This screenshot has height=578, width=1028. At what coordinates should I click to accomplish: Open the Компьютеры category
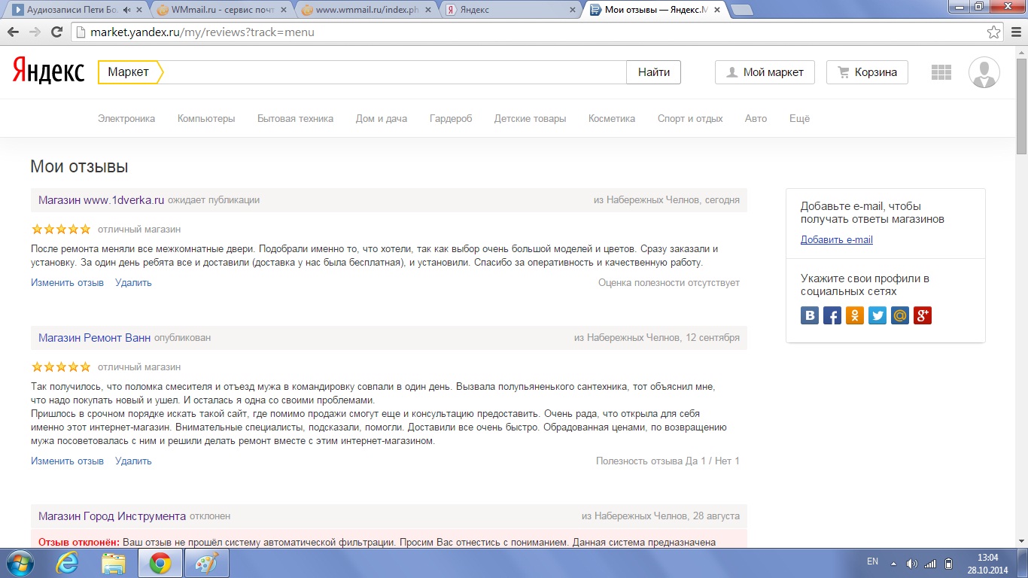pos(206,118)
